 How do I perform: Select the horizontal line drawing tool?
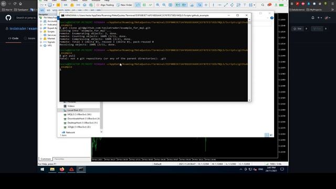tap(219, 5)
